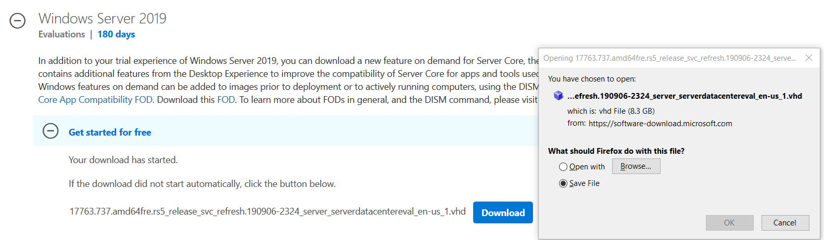Select the Save File radio button
824x240 pixels.
tap(563, 183)
